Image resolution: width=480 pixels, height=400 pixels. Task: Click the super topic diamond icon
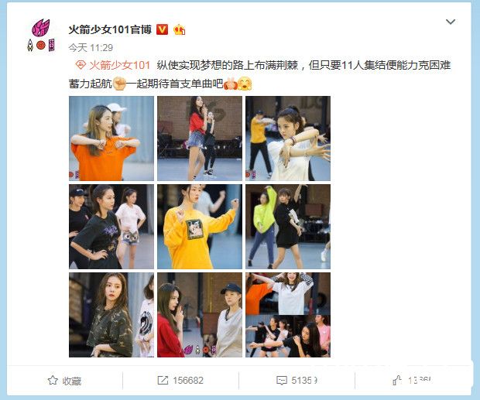(81, 65)
